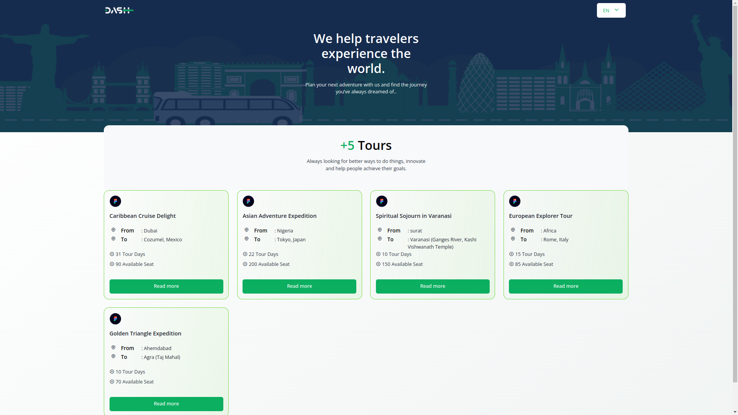Viewport: 738px width, 415px height.
Task: Open the EN language dropdown
Action: tap(610, 10)
